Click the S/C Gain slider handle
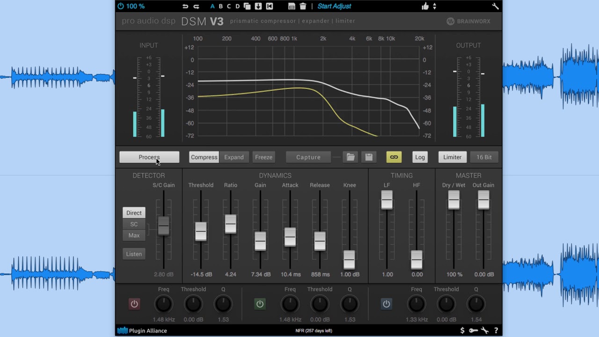The width and height of the screenshot is (599, 337). (163, 226)
